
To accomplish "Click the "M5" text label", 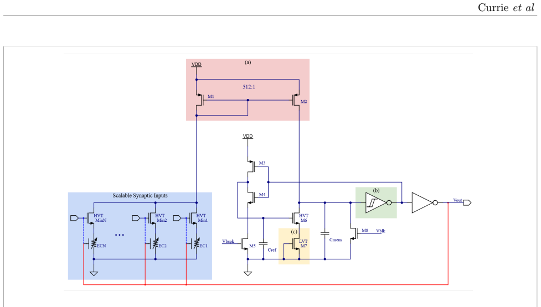I will pyautogui.click(x=253, y=246).
